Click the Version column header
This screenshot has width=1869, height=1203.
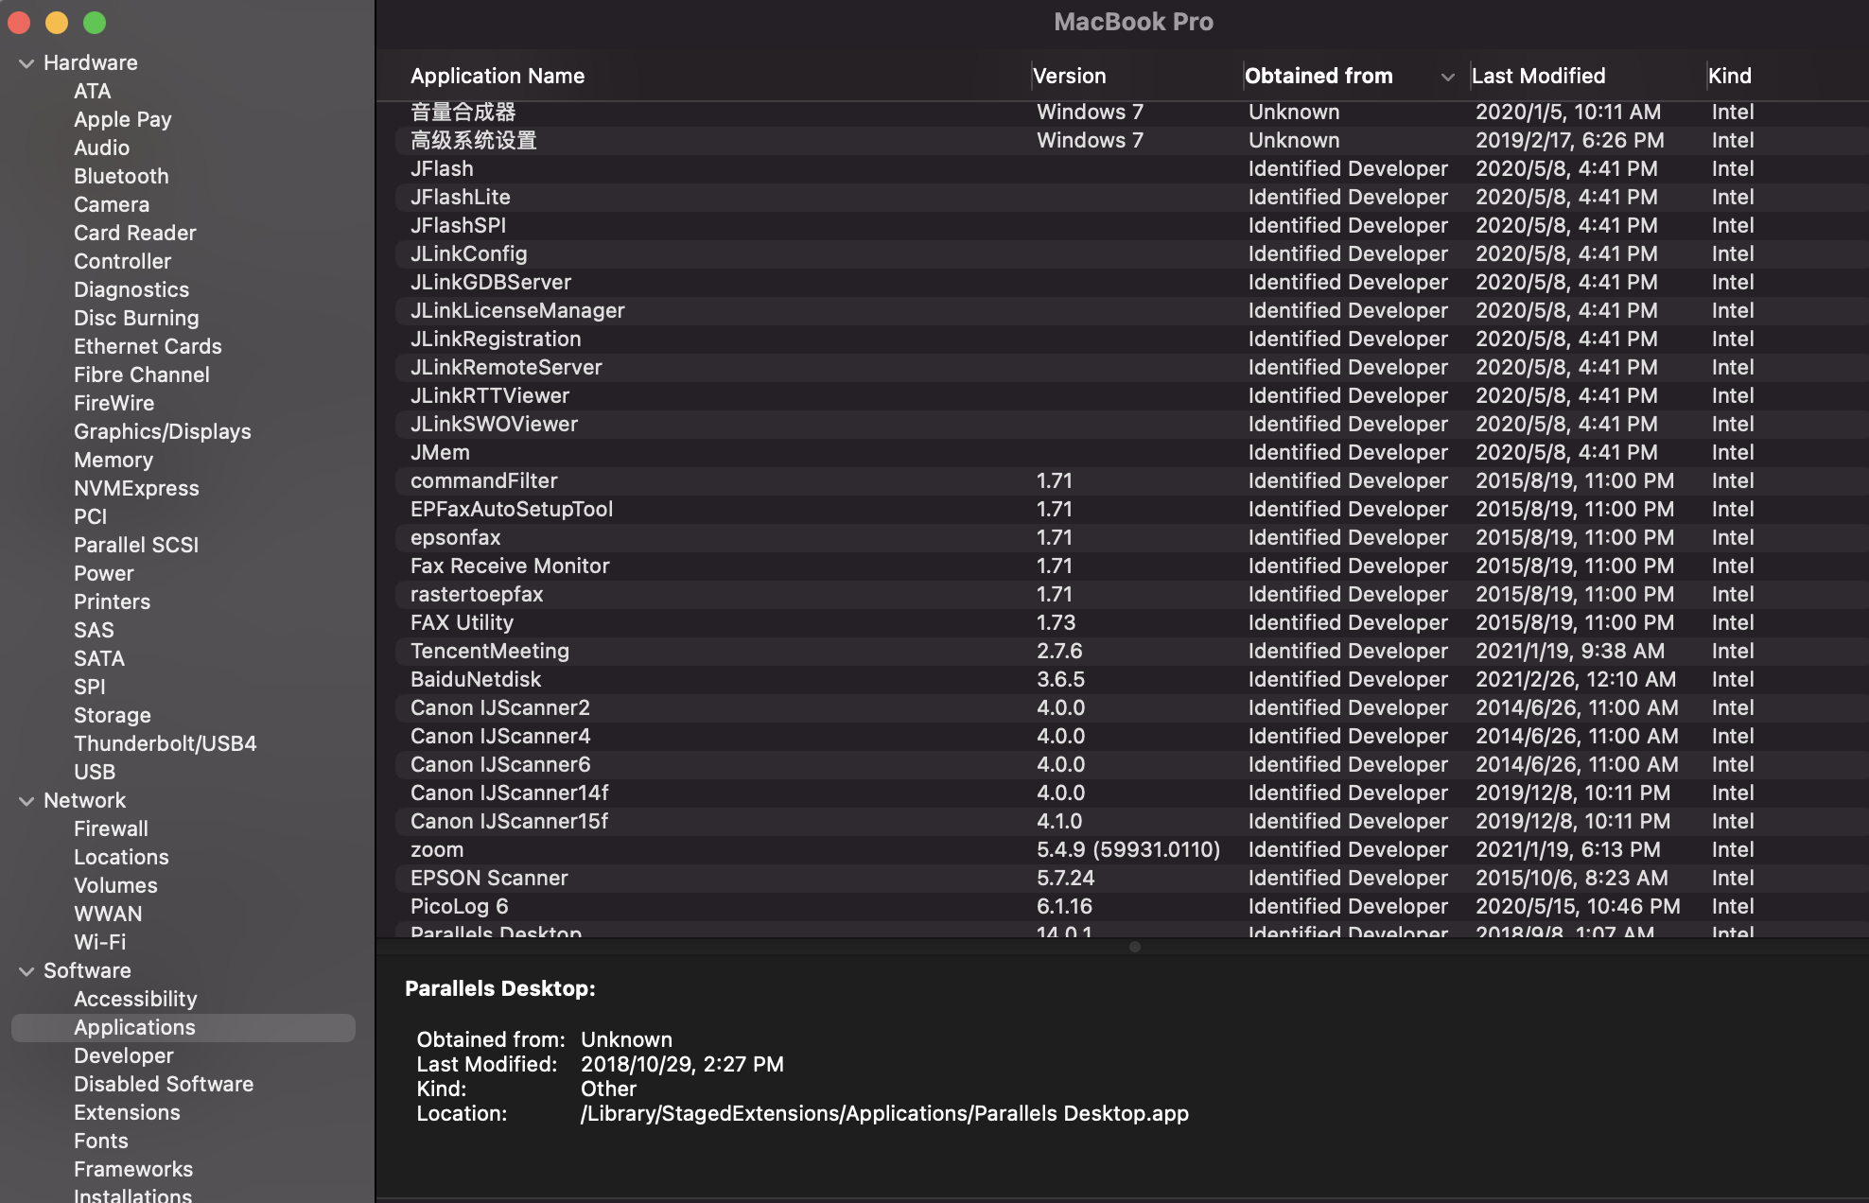coord(1069,76)
